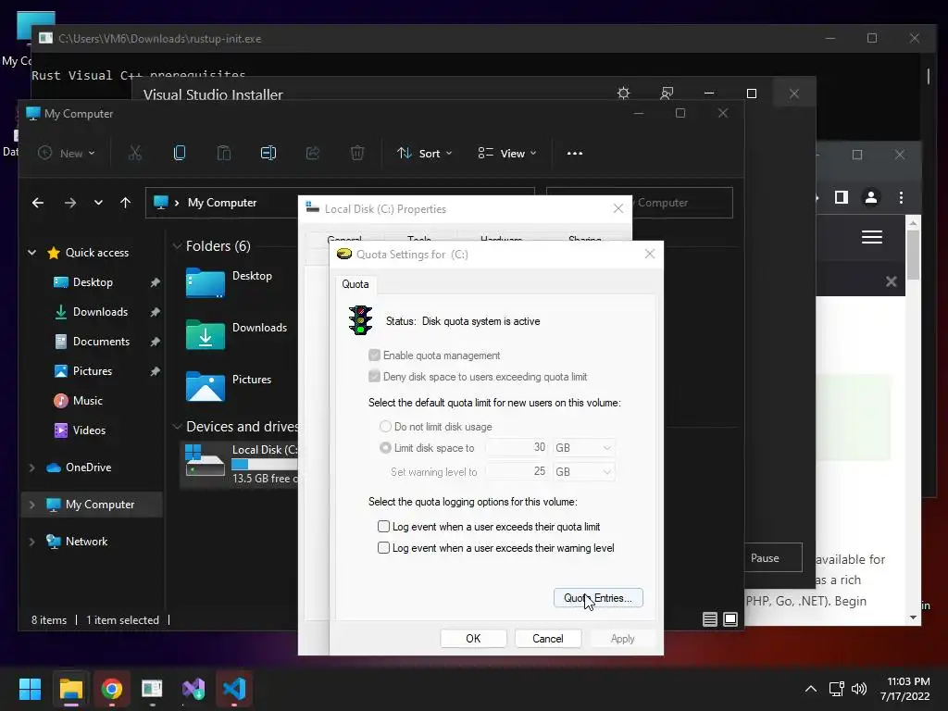The height and width of the screenshot is (711, 948).
Task: Click the Rename icon in Explorer toolbar
Action: click(x=268, y=153)
